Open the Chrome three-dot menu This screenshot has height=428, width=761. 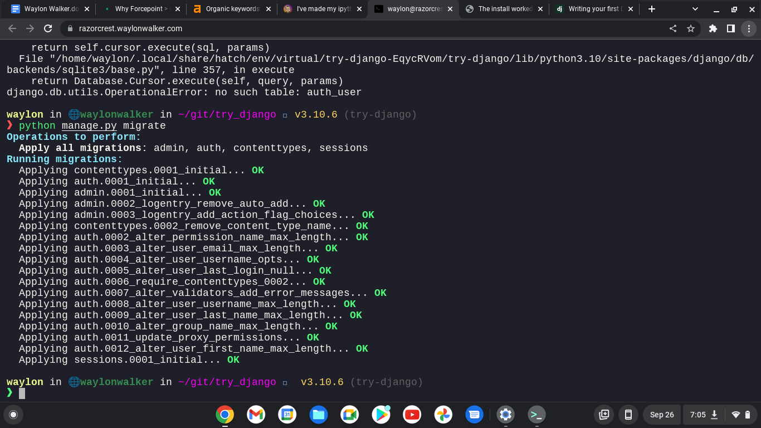(749, 28)
